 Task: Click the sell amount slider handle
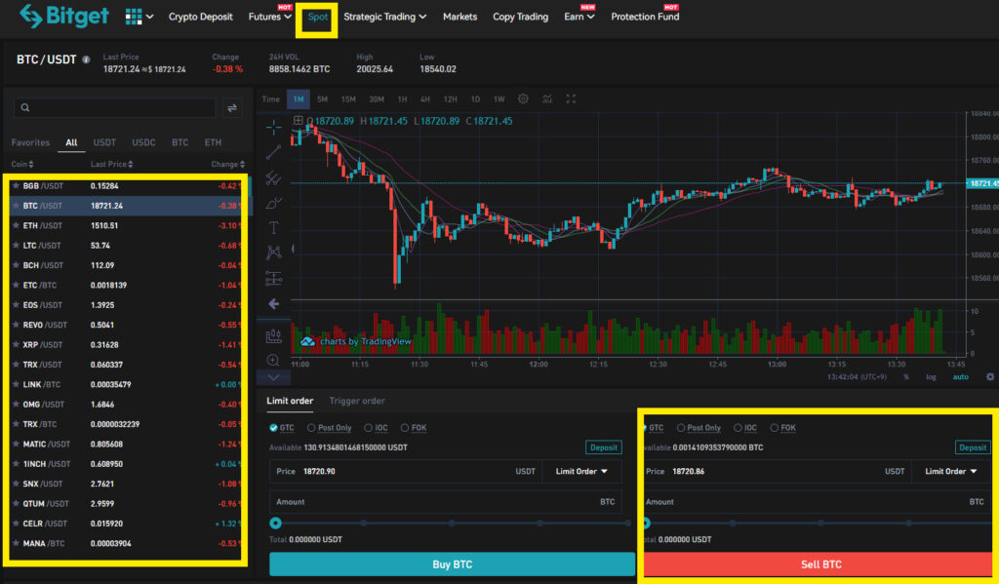[x=646, y=523]
